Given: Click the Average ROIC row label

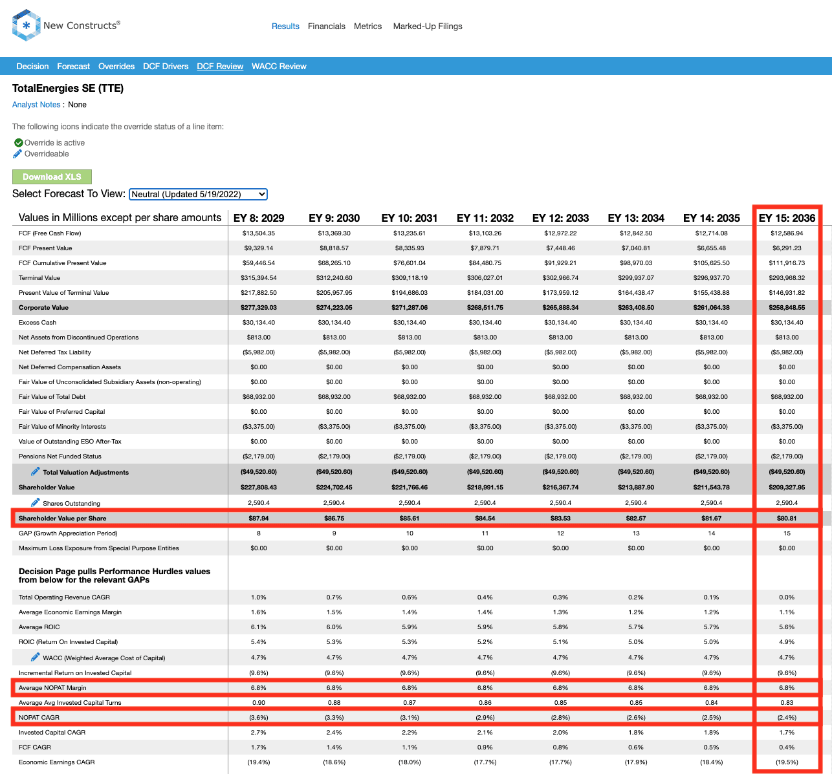Looking at the screenshot, I should [x=39, y=627].
